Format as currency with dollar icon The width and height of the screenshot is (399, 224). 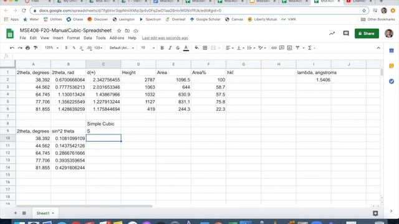click(x=66, y=48)
